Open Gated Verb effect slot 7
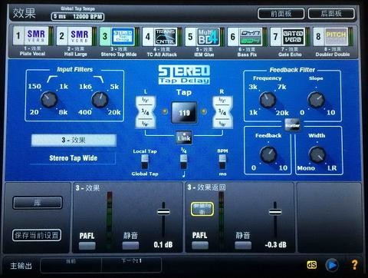Screen dimensions: 368x278 pos(290,37)
